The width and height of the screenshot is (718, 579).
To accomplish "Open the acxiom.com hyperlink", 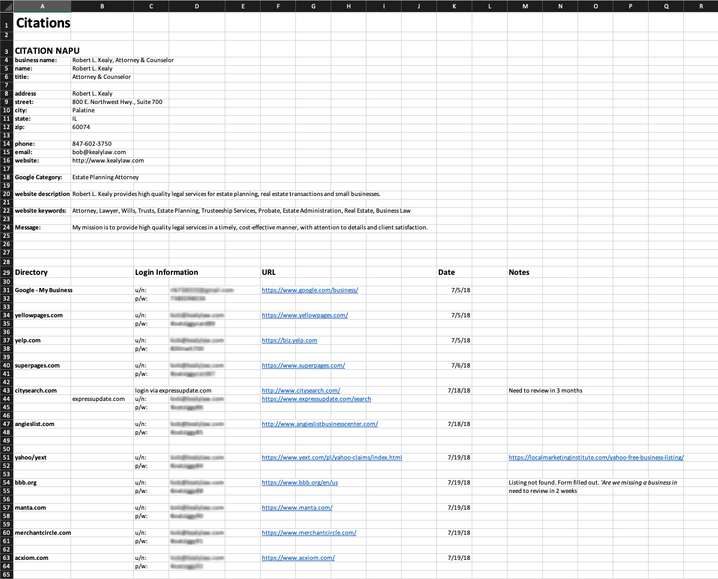I will (x=298, y=557).
